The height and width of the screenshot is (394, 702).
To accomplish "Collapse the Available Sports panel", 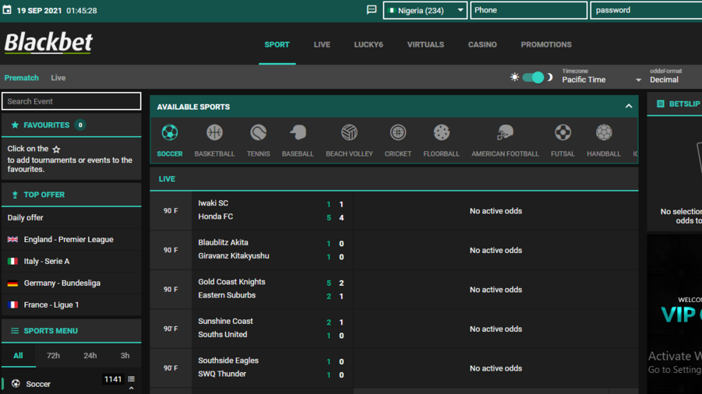I will click(x=629, y=107).
